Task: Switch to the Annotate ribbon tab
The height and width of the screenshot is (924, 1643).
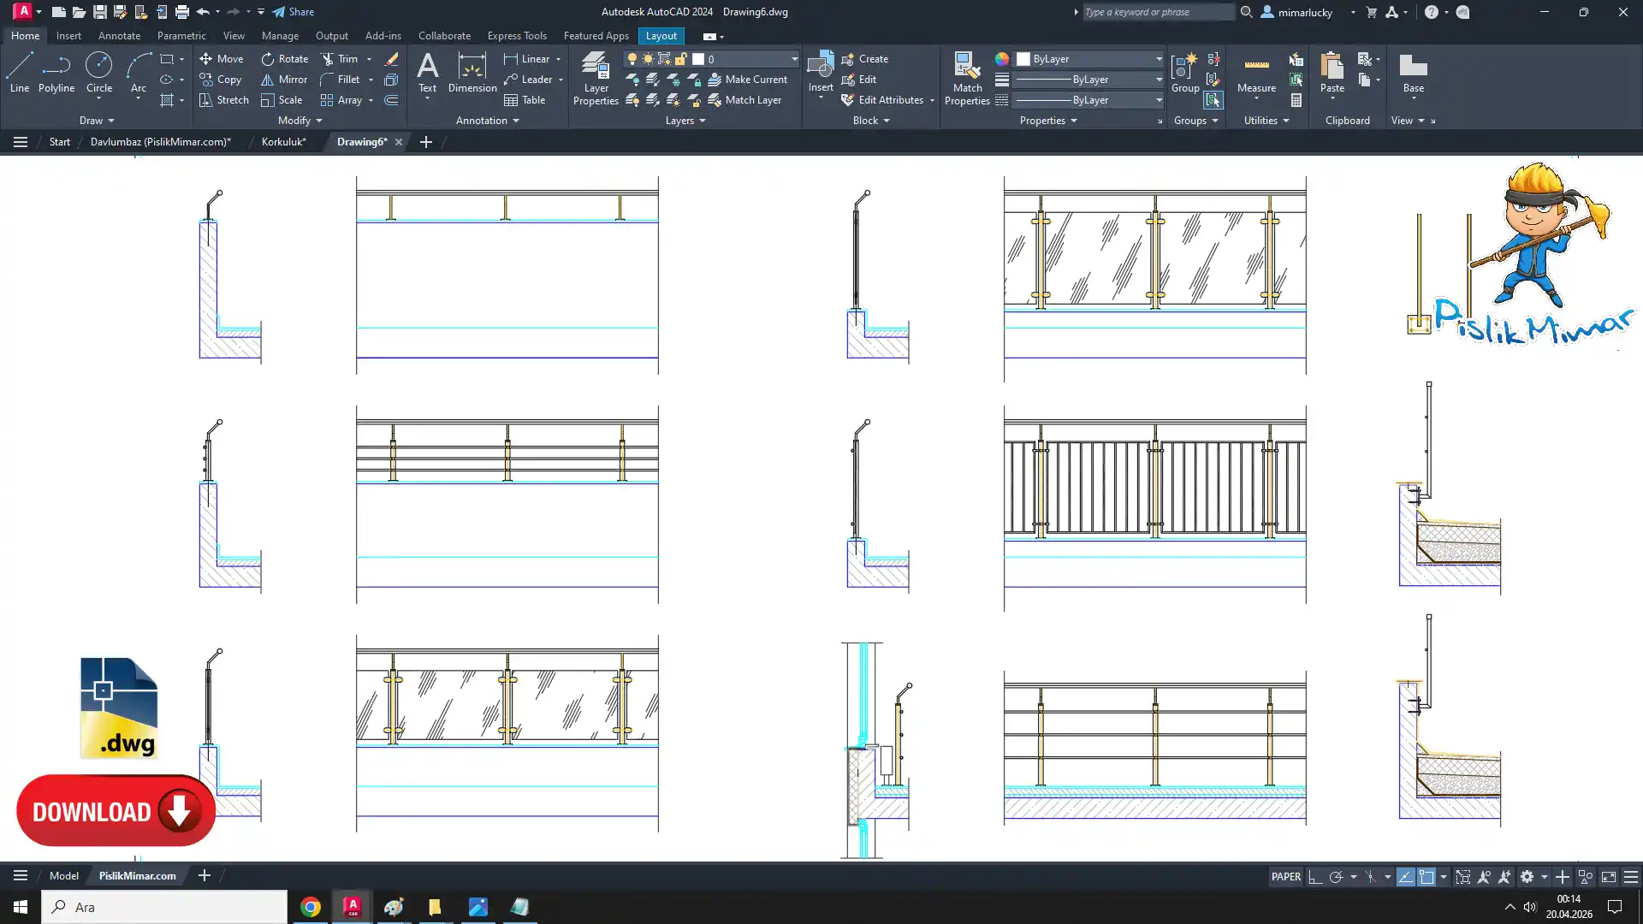Action: [x=119, y=36]
